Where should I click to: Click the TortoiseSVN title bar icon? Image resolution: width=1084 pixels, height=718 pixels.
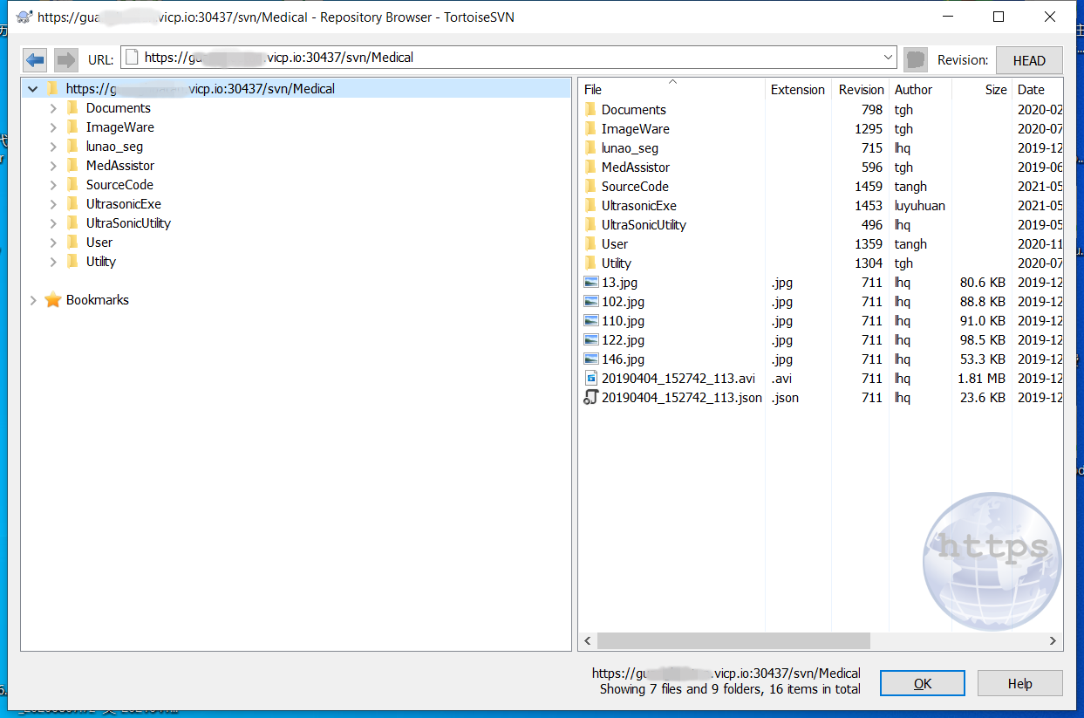coord(23,17)
